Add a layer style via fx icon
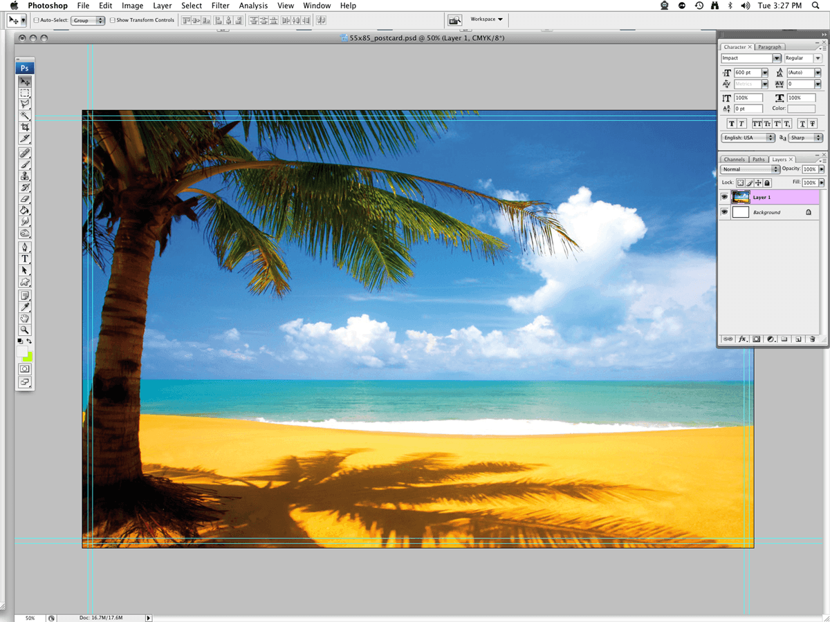The height and width of the screenshot is (622, 830). (743, 339)
